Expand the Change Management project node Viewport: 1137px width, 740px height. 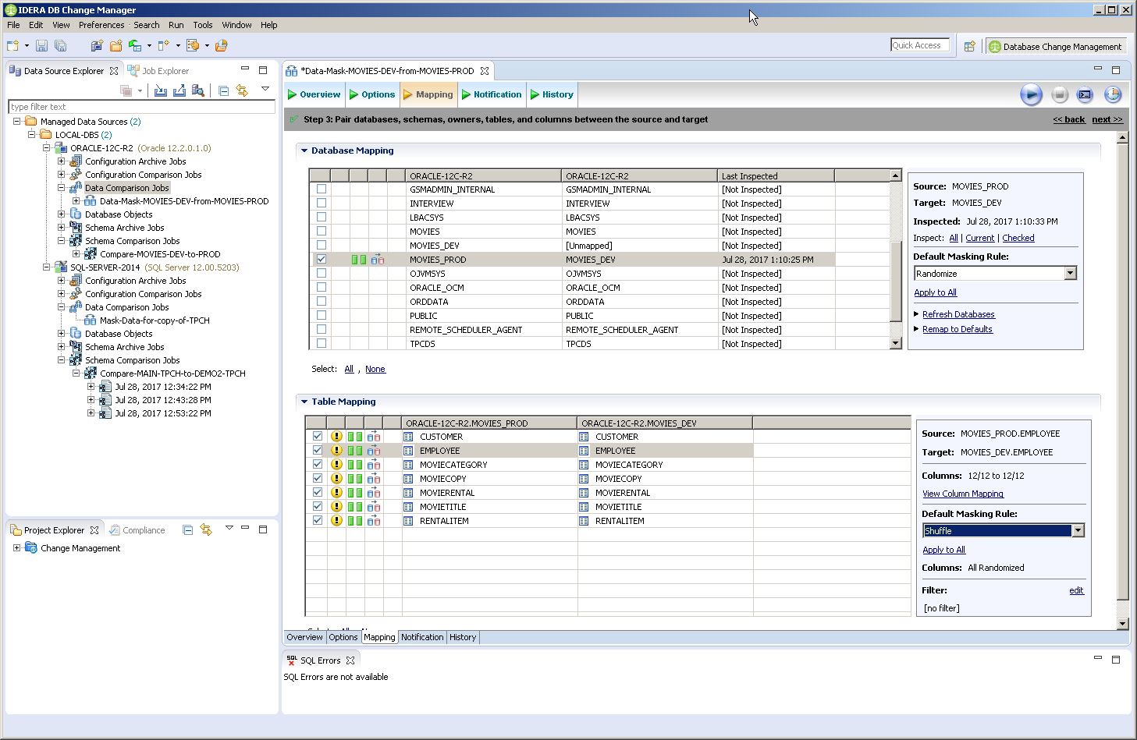(16, 548)
